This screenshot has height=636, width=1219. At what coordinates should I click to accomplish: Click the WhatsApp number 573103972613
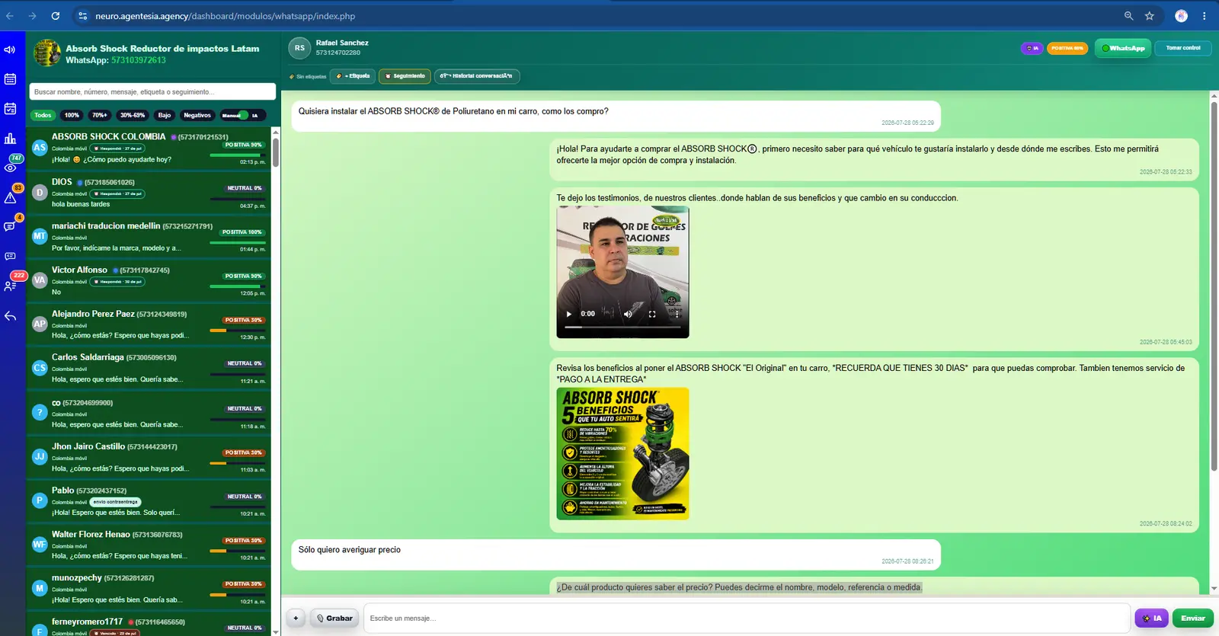[x=139, y=60]
